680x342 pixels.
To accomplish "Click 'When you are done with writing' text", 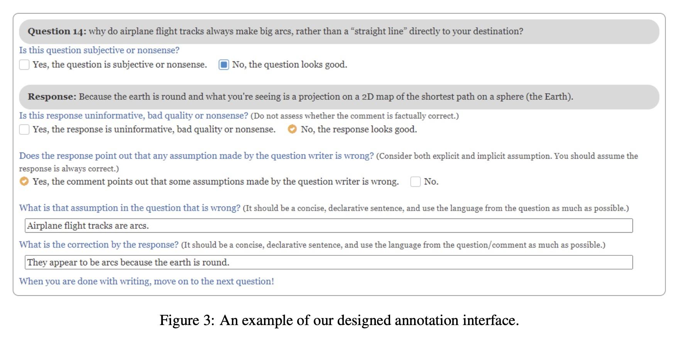I will coord(146,281).
